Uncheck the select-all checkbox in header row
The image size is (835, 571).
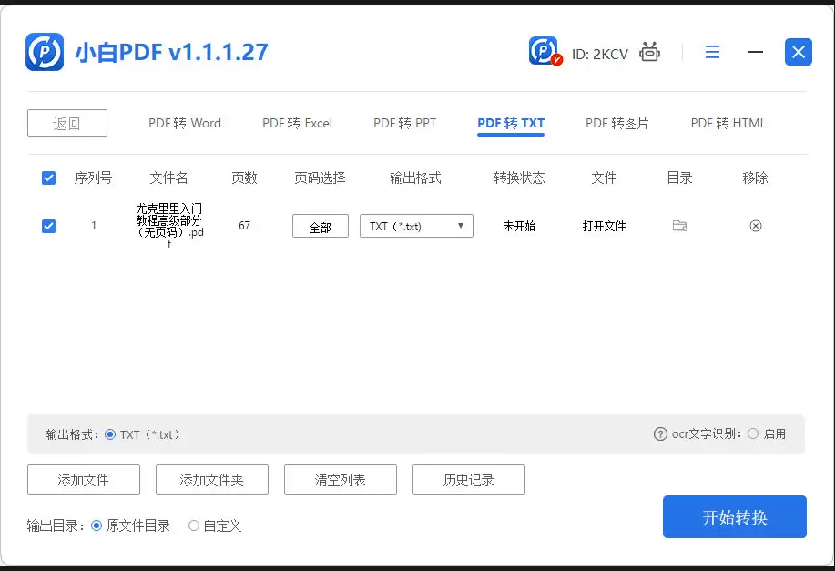click(x=48, y=178)
